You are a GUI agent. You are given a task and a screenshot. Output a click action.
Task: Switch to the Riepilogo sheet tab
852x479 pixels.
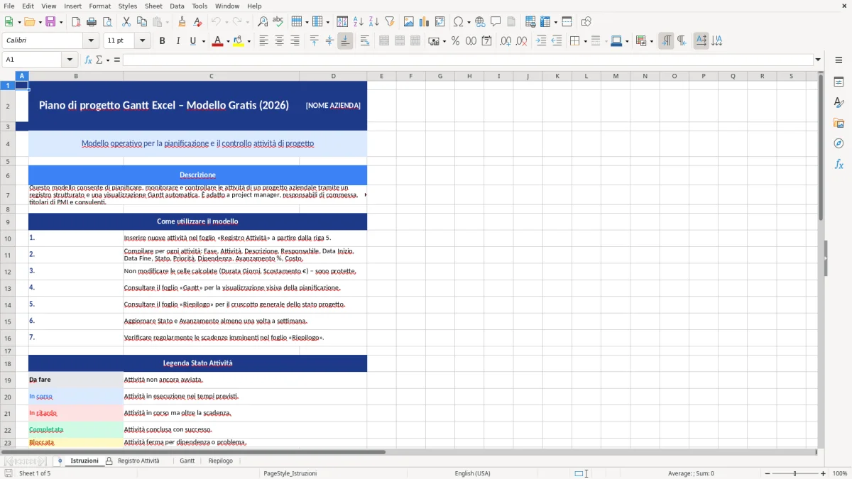coord(220,461)
